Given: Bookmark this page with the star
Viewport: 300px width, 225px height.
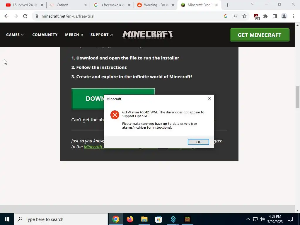Looking at the screenshot, I should pos(244,16).
